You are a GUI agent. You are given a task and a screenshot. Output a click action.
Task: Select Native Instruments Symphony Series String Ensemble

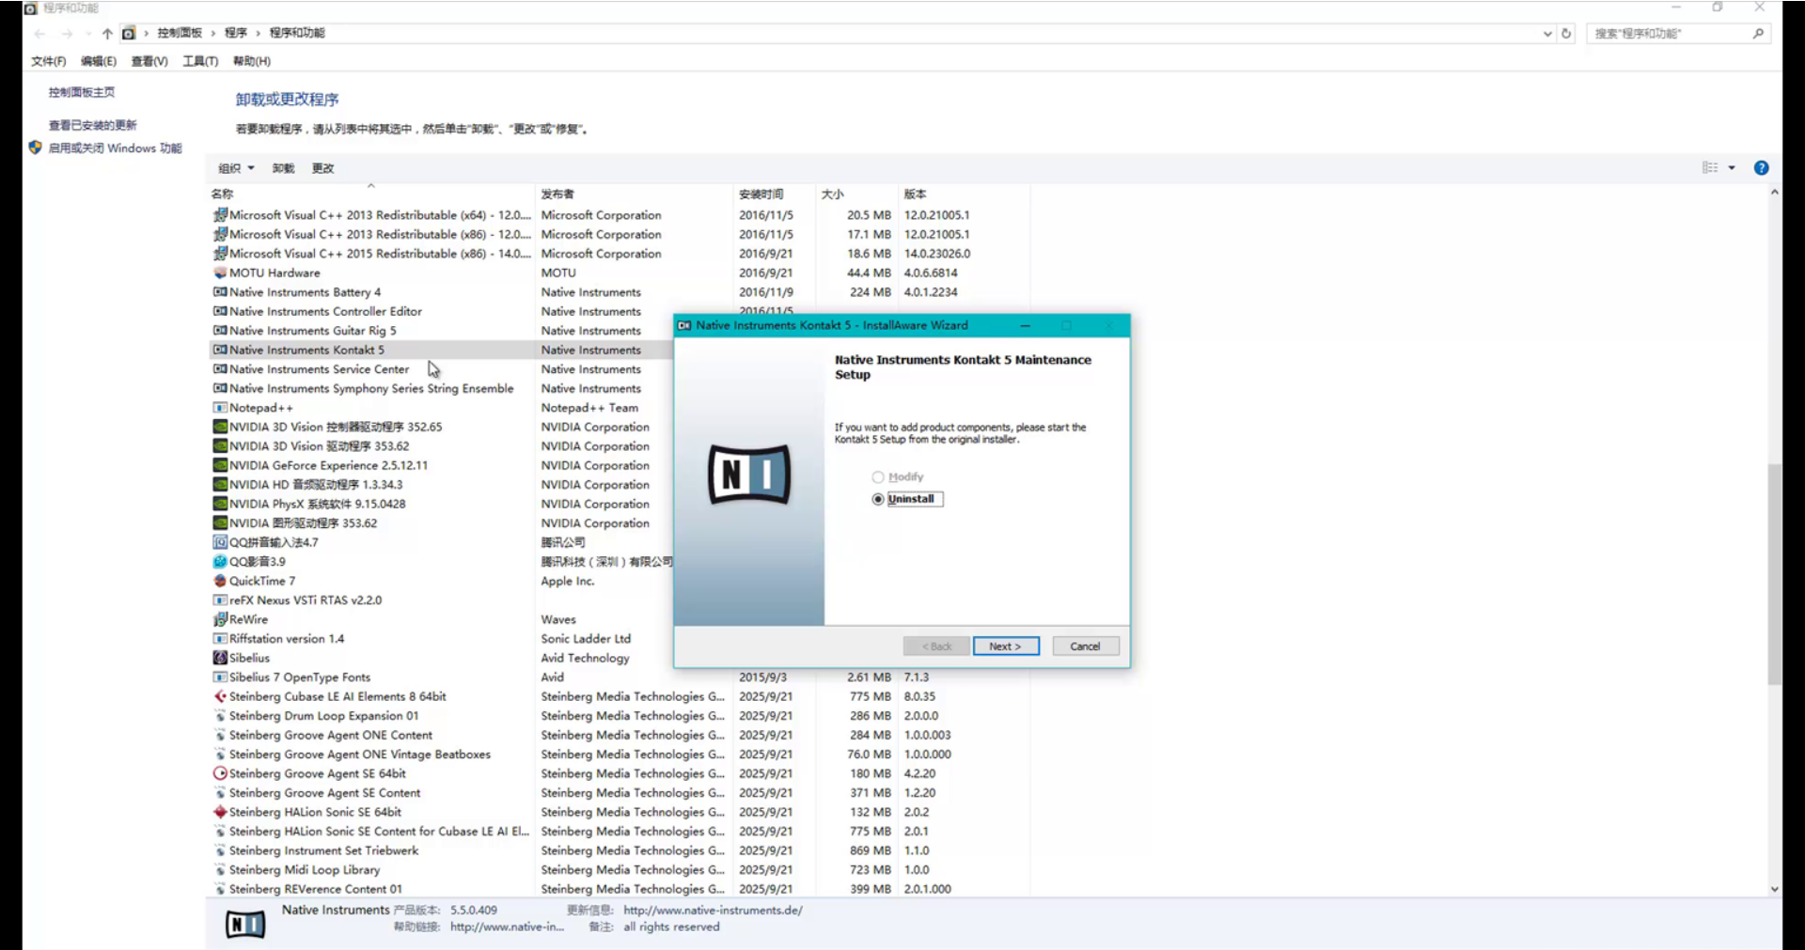pos(371,388)
